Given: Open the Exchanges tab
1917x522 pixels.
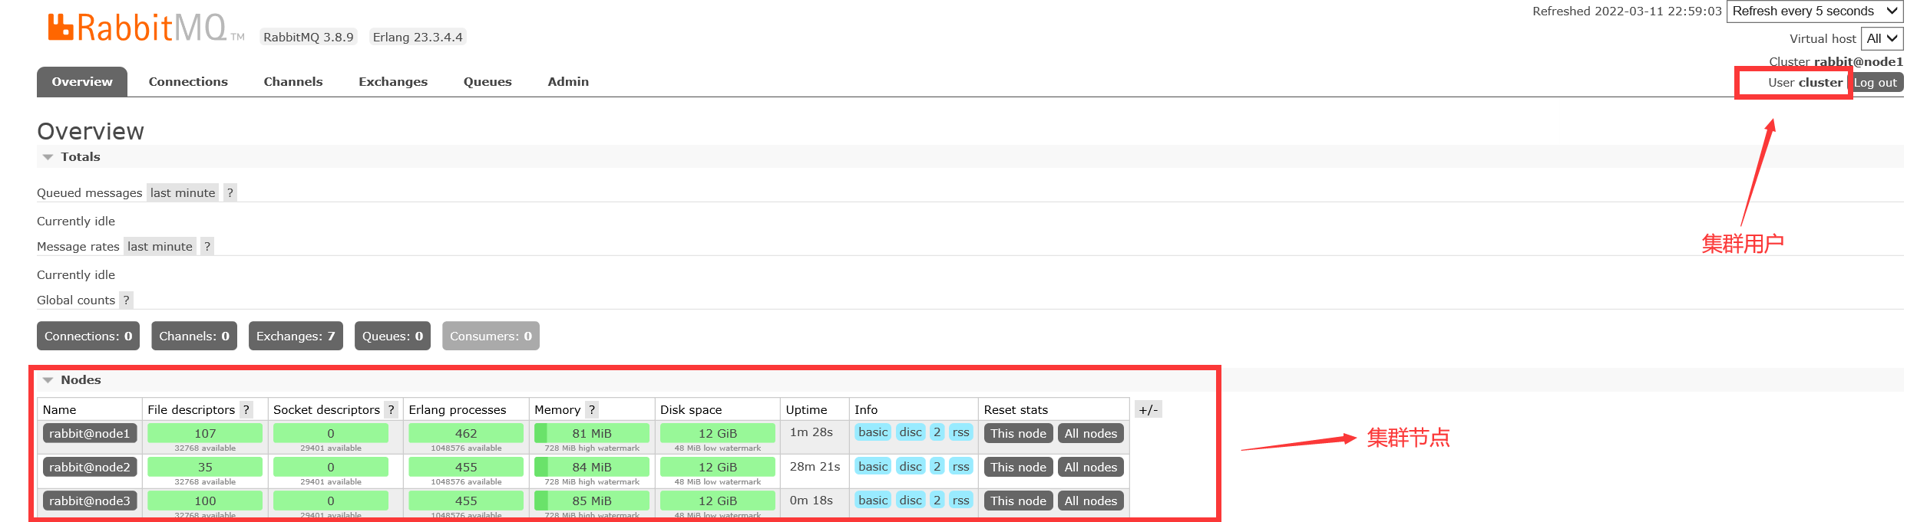Looking at the screenshot, I should 392,81.
